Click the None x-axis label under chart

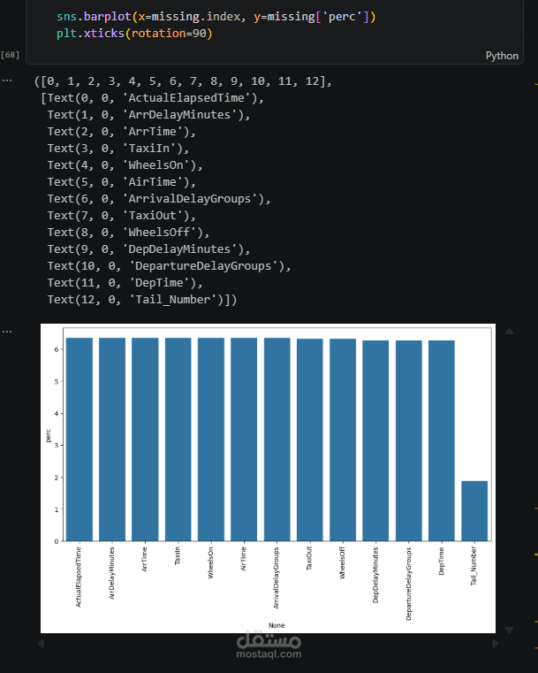point(277,625)
